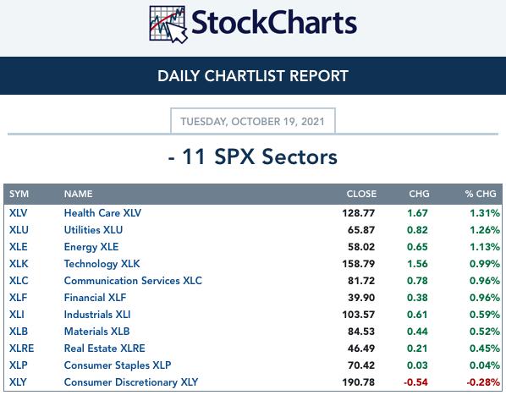Open the Energy XLE name link

[91, 247]
